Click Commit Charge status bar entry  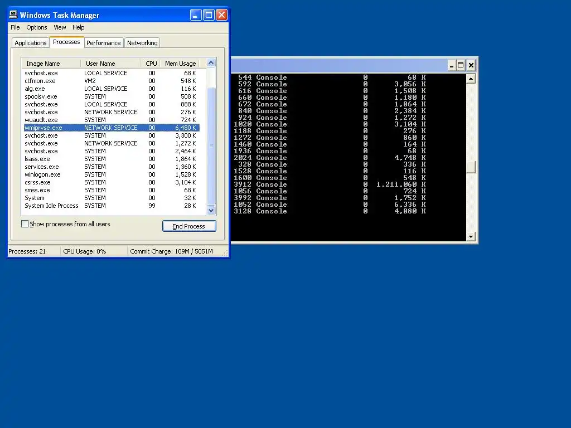171,251
